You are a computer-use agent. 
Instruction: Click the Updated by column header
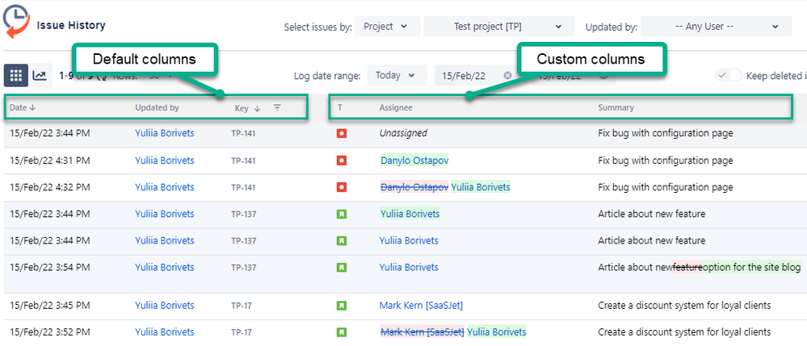click(157, 108)
